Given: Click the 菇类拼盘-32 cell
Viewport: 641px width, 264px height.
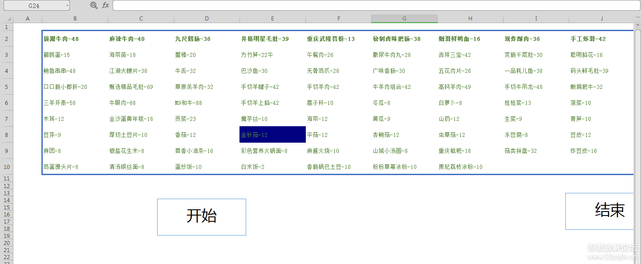Looking at the screenshot, I should [536, 151].
